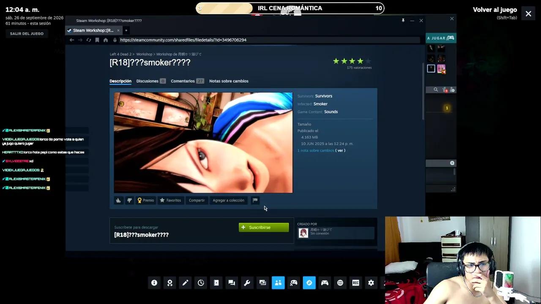Screen dimensions: 541x304
Task: Give a Premio award
Action: pos(146,200)
